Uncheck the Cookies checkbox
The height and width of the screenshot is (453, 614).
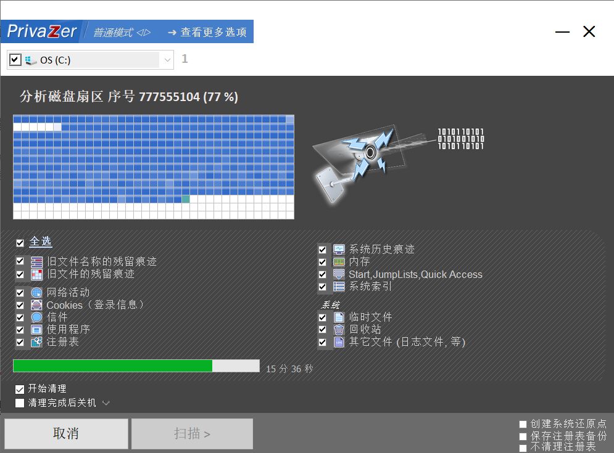20,305
